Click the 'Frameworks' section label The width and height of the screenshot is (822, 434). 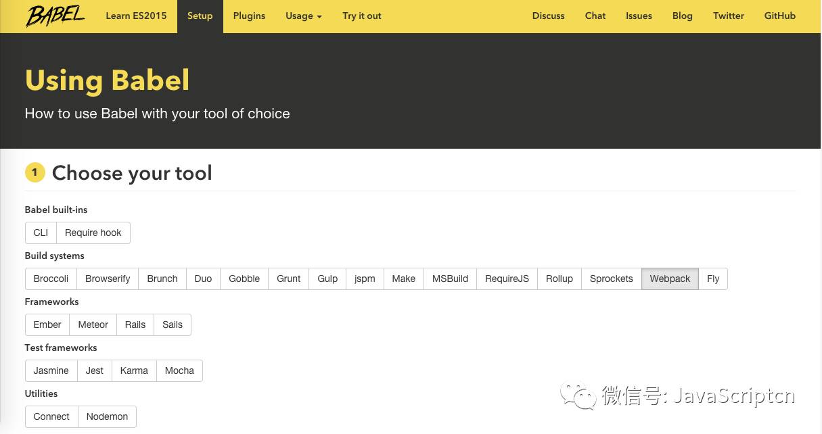coord(52,302)
